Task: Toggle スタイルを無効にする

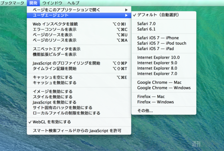Action: pos(79,97)
